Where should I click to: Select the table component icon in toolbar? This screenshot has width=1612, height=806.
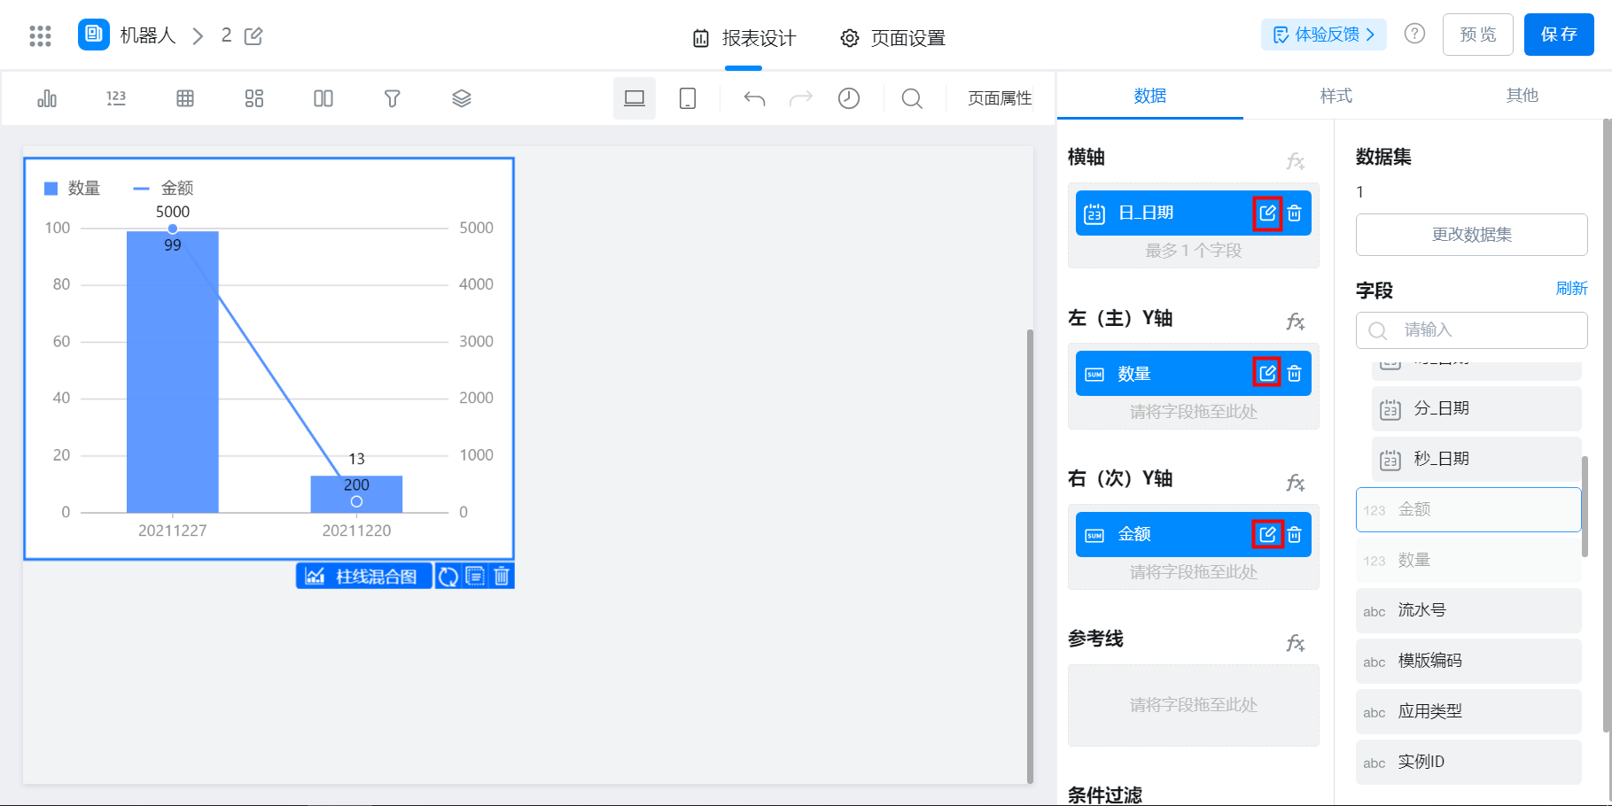pos(185,98)
